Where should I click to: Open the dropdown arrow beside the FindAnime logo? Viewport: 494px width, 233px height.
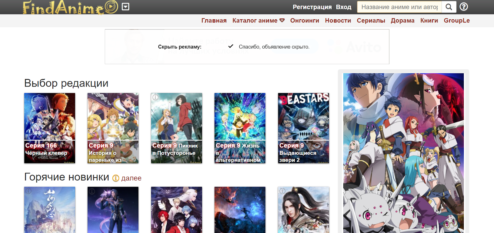click(125, 6)
